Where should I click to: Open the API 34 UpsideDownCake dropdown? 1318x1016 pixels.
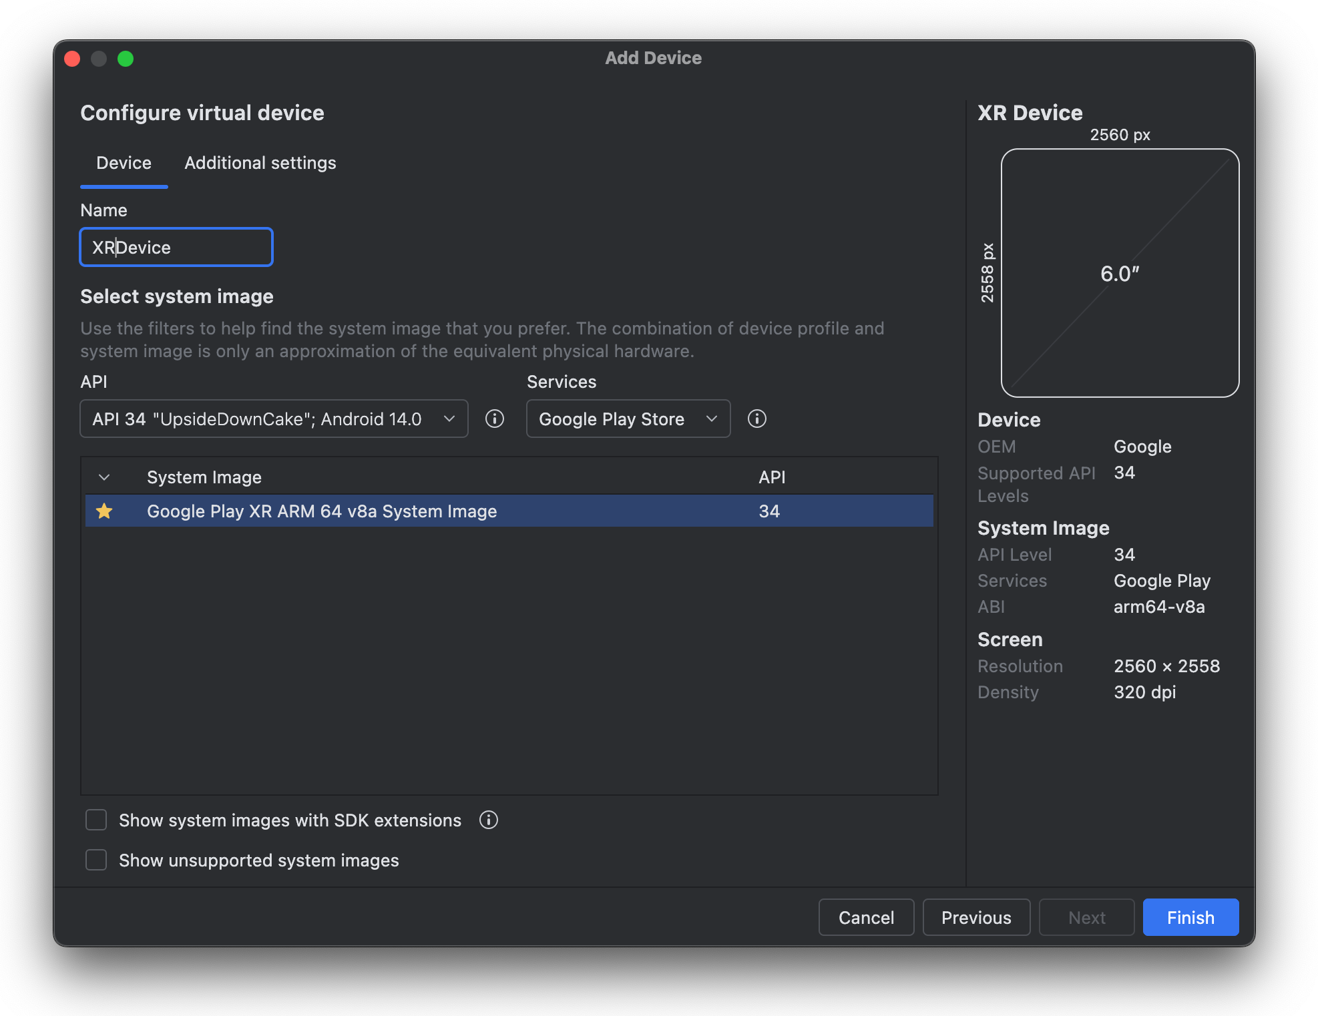tap(274, 419)
